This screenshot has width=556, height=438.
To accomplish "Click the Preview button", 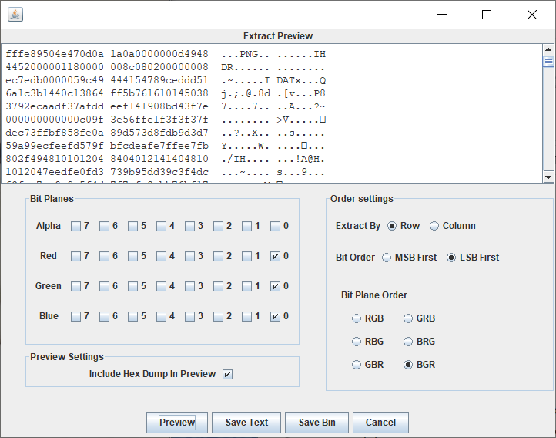I will tap(177, 423).
